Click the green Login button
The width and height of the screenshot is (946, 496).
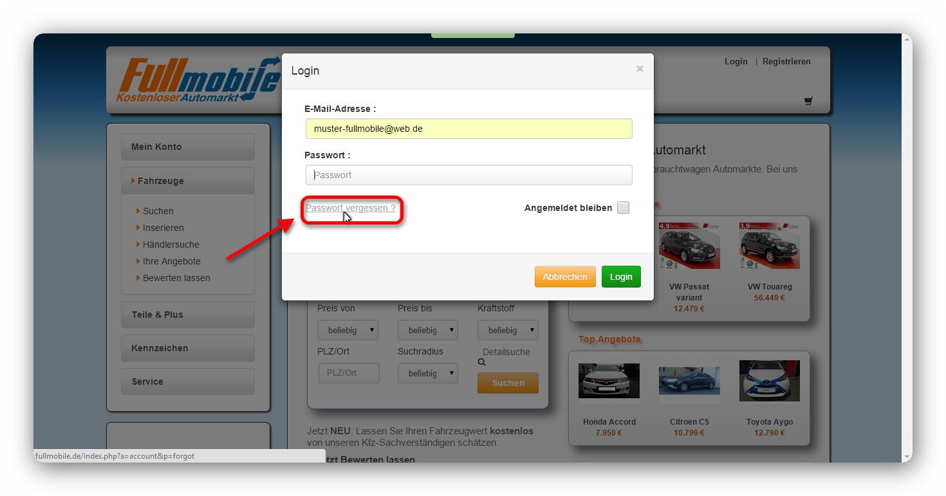pyautogui.click(x=621, y=277)
